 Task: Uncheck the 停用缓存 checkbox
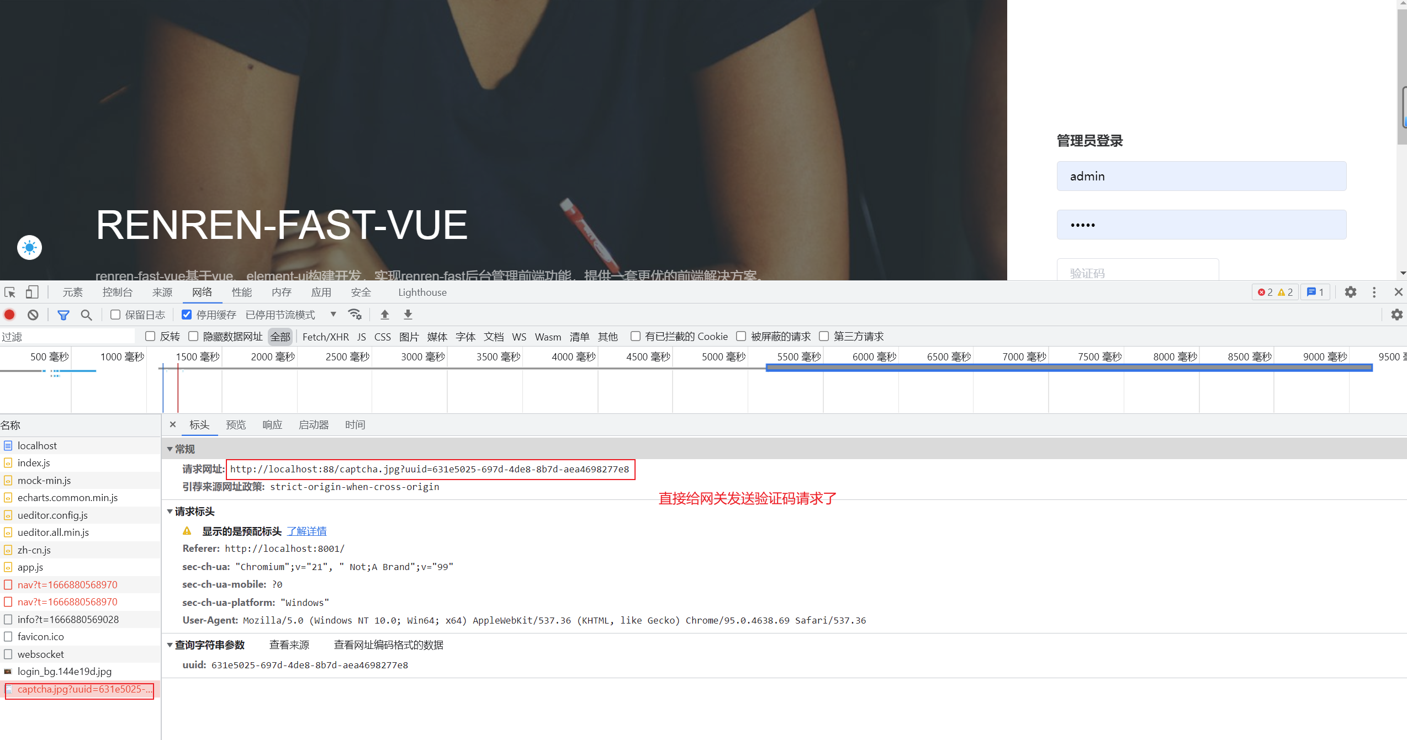(x=187, y=315)
